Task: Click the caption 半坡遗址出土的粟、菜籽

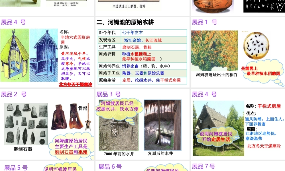Action: coord(129,7)
